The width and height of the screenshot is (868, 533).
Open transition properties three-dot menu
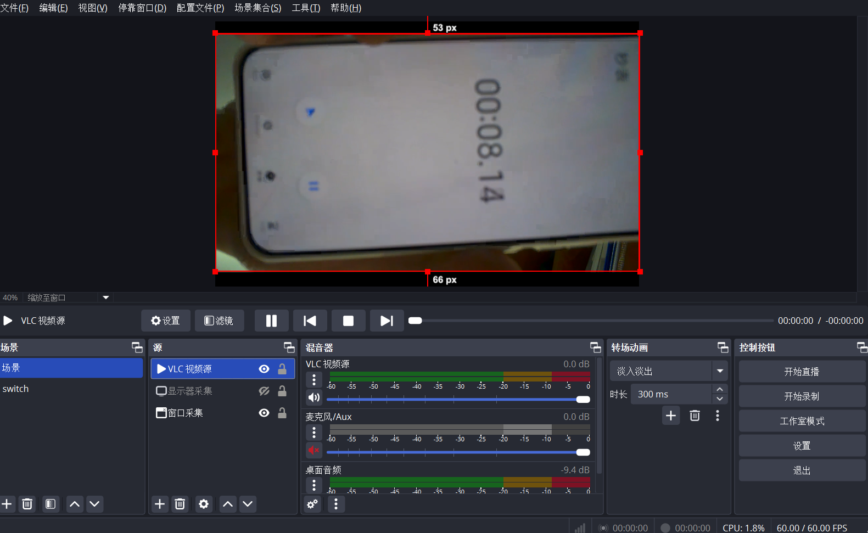click(718, 416)
